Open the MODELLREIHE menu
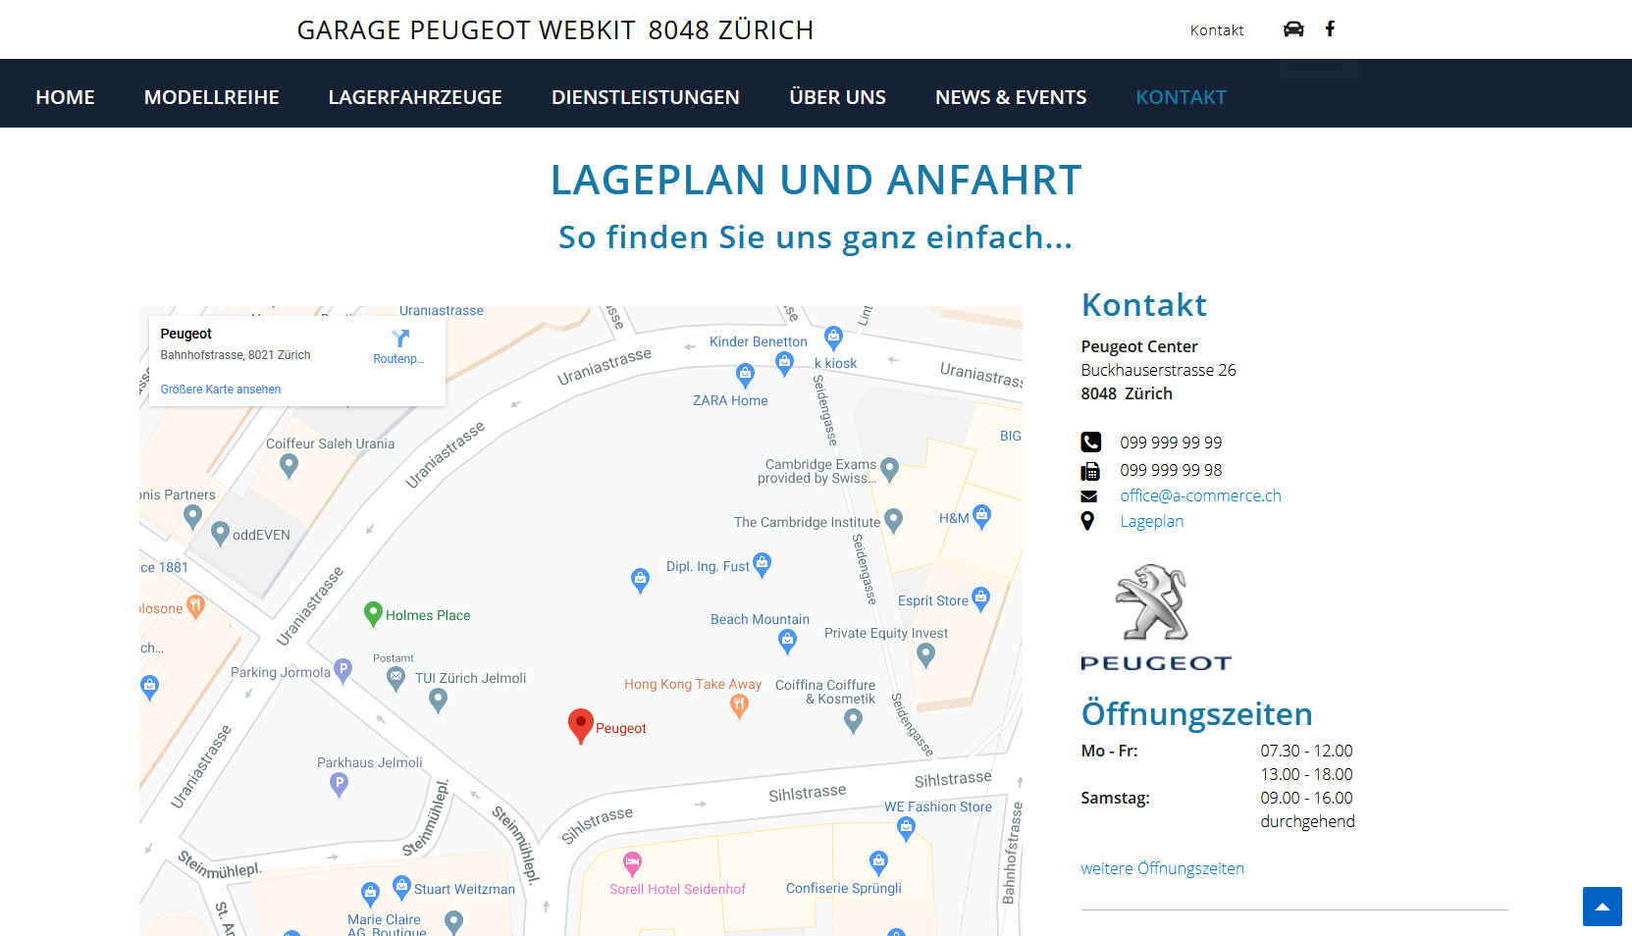Image resolution: width=1632 pixels, height=936 pixels. point(212,97)
